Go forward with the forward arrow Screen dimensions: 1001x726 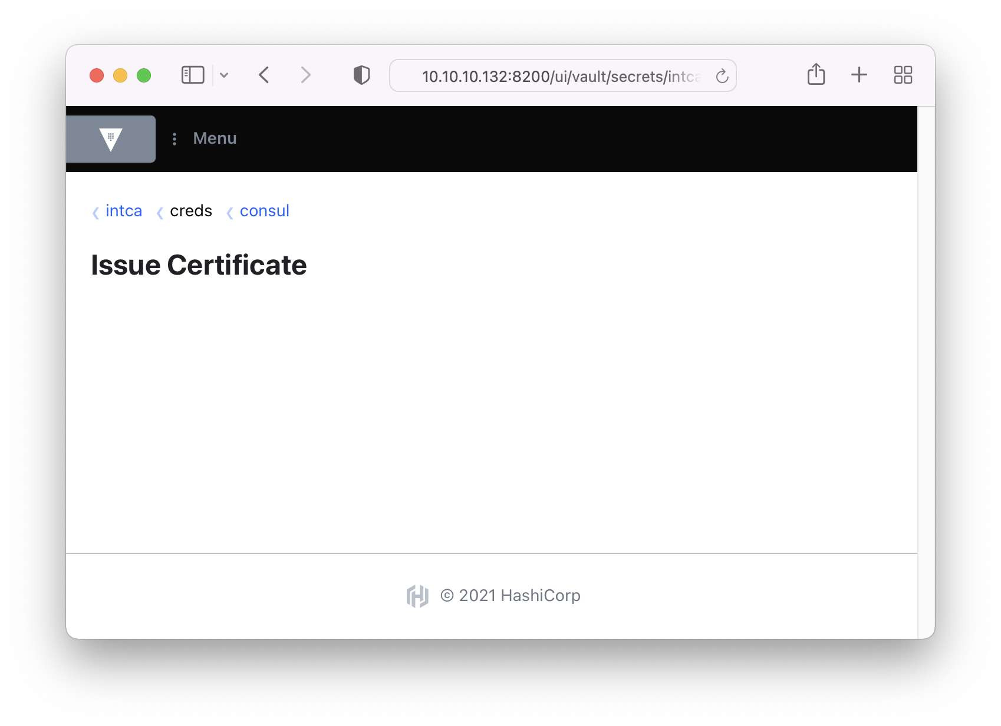pos(305,75)
